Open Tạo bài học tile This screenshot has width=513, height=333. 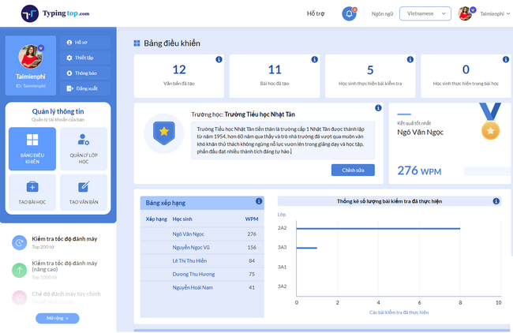32,193
